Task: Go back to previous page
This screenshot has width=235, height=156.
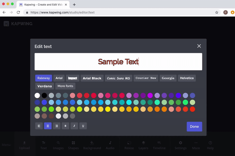Action: point(4,12)
